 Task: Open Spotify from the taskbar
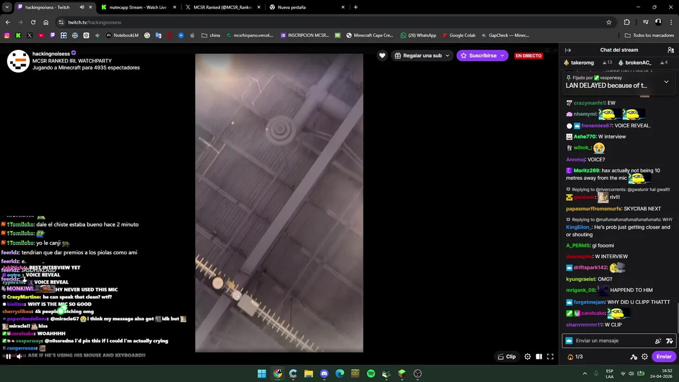point(371,374)
